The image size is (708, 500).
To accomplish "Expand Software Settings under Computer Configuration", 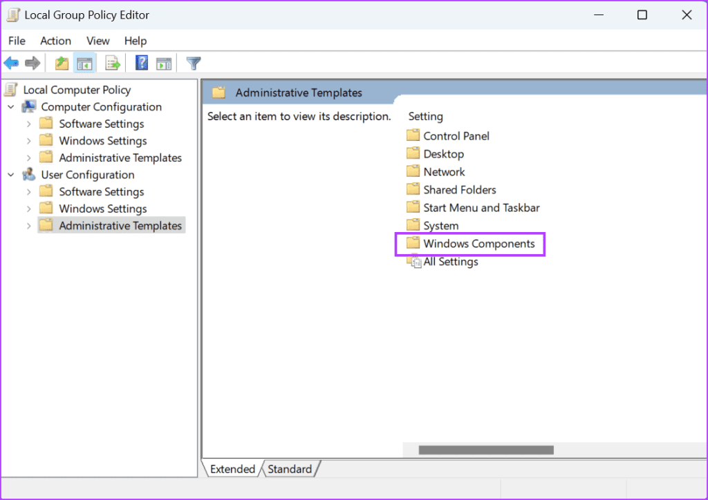I will click(28, 124).
